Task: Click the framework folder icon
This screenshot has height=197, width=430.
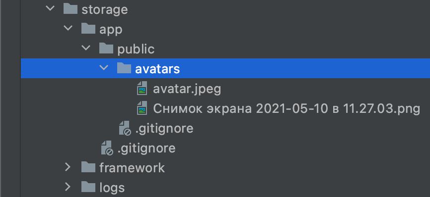Action: pos(88,167)
